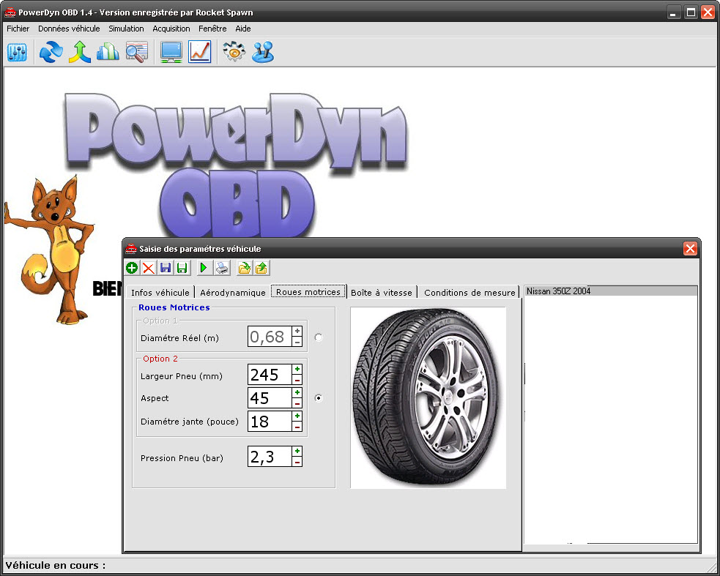Viewport: 720px width, 576px height.
Task: Click the green play arrow icon
Action: (204, 269)
